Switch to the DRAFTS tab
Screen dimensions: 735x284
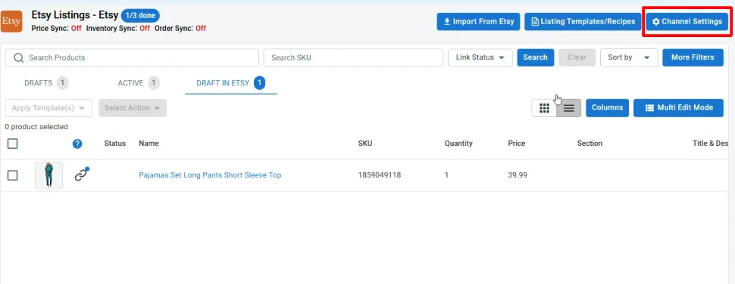click(46, 83)
